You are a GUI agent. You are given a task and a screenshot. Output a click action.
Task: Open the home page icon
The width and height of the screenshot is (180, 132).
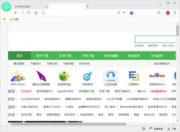[36, 13]
